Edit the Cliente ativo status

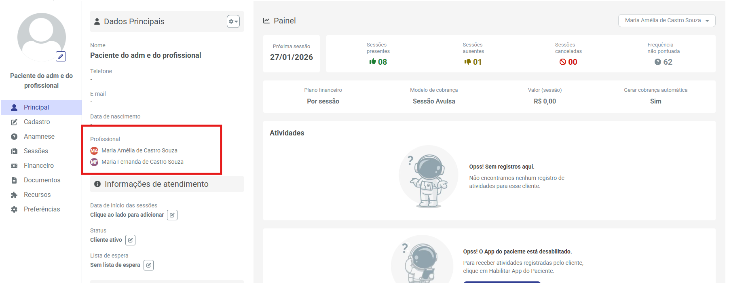[x=130, y=240]
